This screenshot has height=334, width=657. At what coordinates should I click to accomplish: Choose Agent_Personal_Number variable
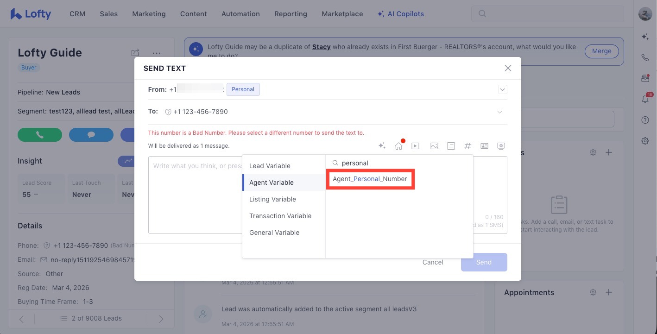click(370, 179)
